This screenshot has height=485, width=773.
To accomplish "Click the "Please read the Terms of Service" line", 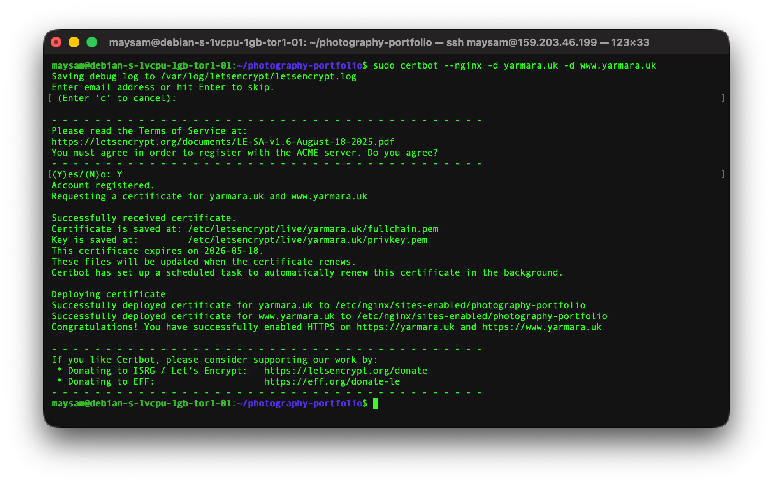I will 149,131.
